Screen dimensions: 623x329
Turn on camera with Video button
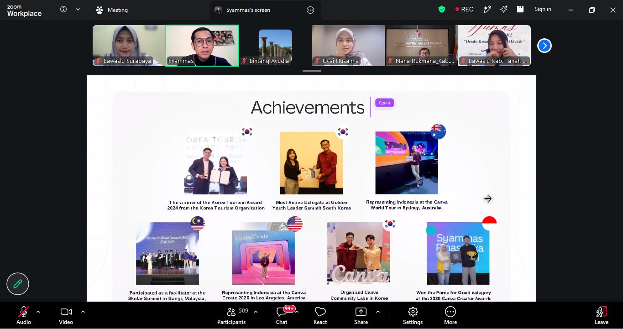click(x=66, y=315)
